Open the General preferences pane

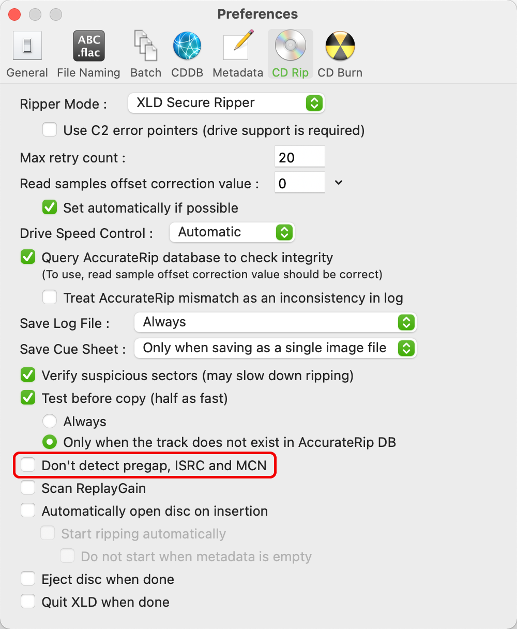point(27,46)
